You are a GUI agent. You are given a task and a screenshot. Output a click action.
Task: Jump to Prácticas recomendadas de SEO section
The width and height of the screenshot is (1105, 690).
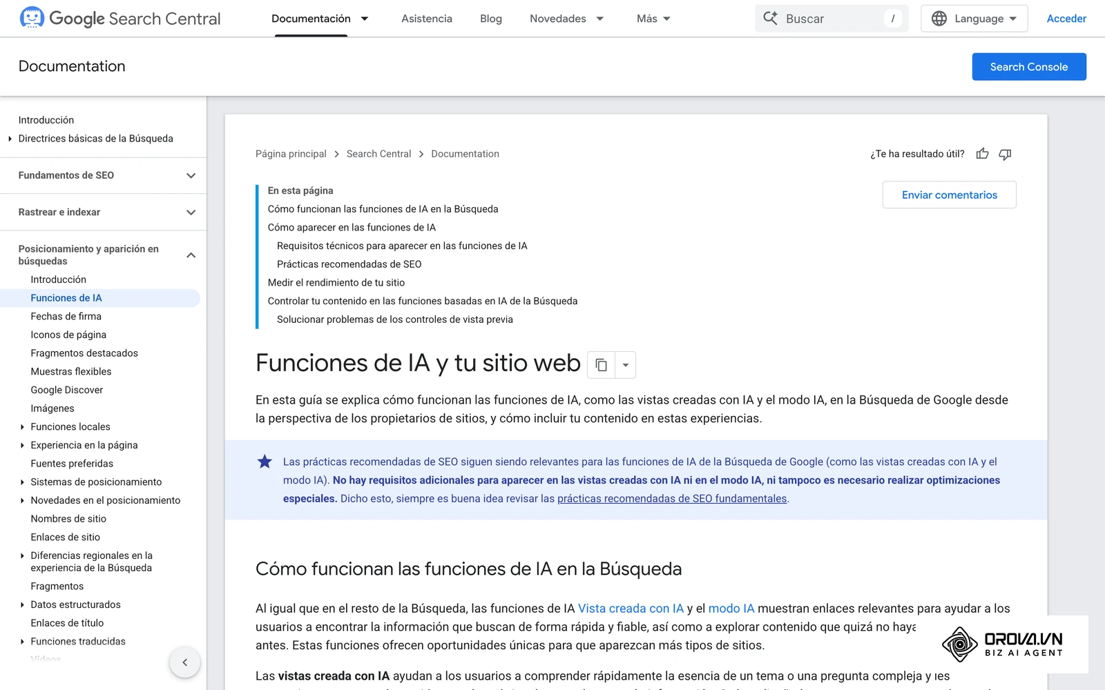tap(349, 264)
